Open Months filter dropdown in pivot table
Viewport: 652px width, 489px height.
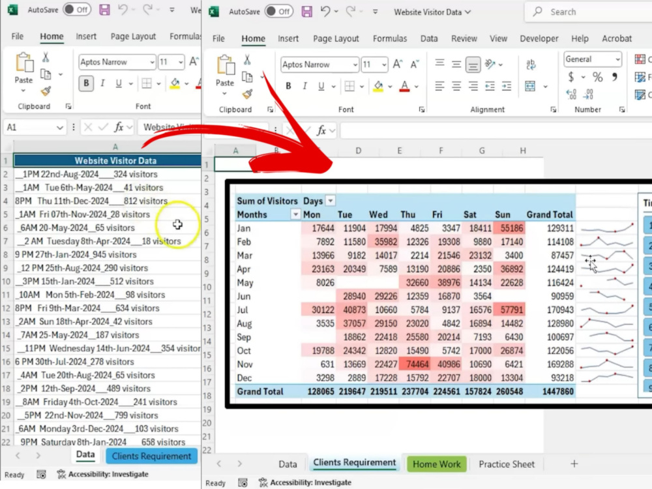point(295,215)
